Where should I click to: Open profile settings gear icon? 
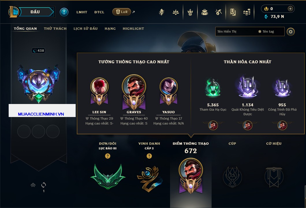click(x=291, y=32)
